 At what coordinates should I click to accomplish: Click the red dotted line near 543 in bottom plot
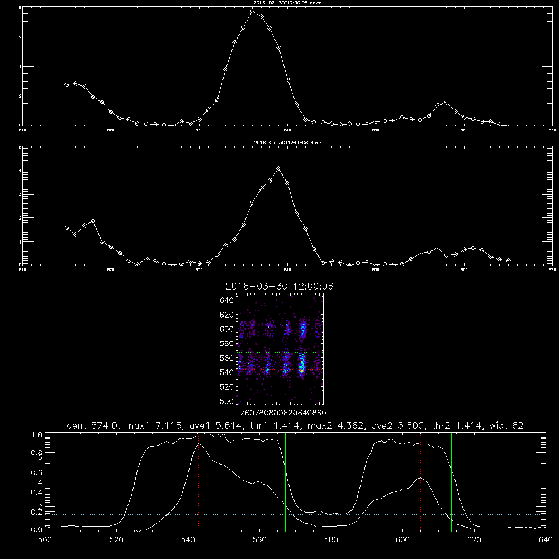click(198, 482)
